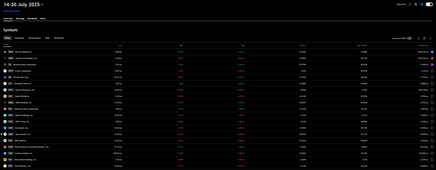
Task: Select the Performance column set
Action: pyautogui.click(x=35, y=38)
